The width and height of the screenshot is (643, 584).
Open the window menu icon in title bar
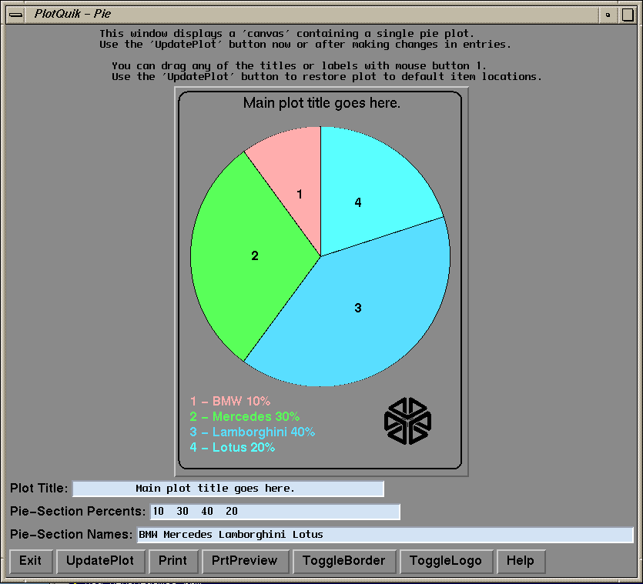pos(15,14)
